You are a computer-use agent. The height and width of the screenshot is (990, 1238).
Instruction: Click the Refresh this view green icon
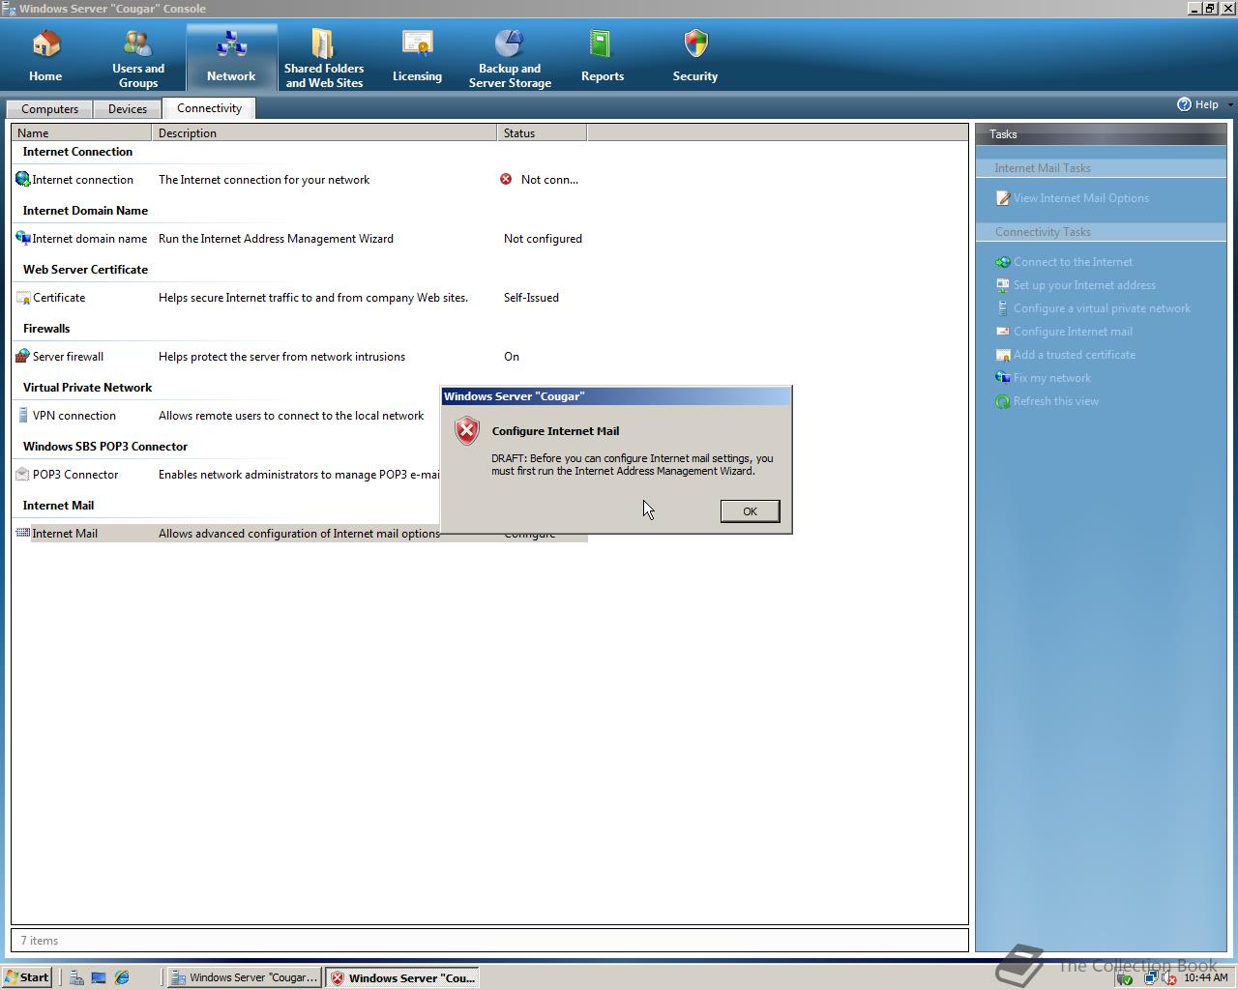tap(1003, 401)
